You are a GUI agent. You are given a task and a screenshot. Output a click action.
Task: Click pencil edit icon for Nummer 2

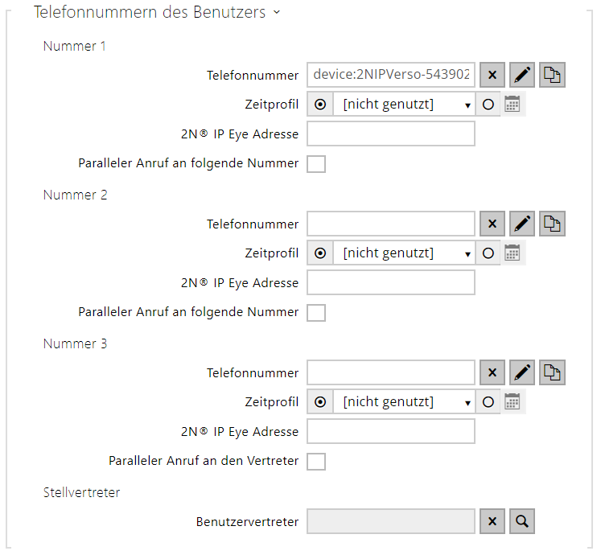coord(522,224)
